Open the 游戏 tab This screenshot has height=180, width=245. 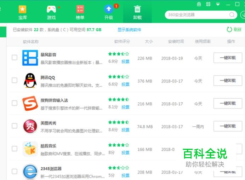[51, 12]
